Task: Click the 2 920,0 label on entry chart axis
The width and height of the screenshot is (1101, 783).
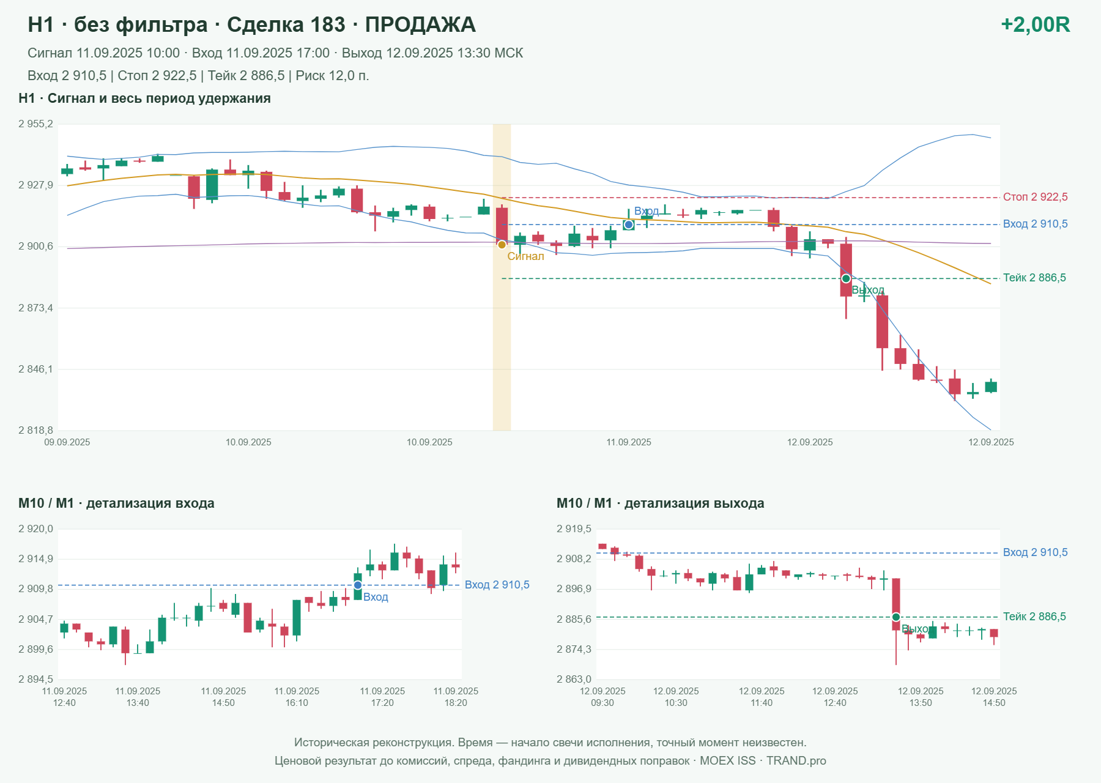Action: 35,529
